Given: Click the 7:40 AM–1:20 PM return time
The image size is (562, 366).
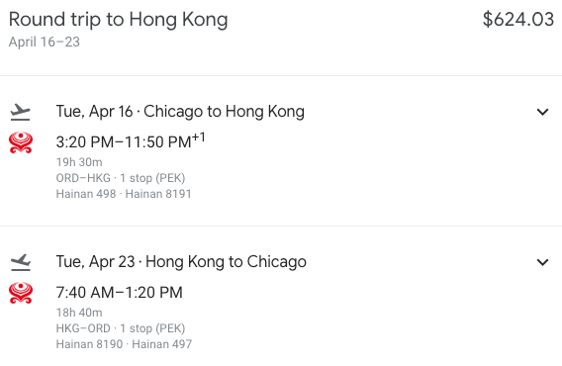Looking at the screenshot, I should pos(120,293).
